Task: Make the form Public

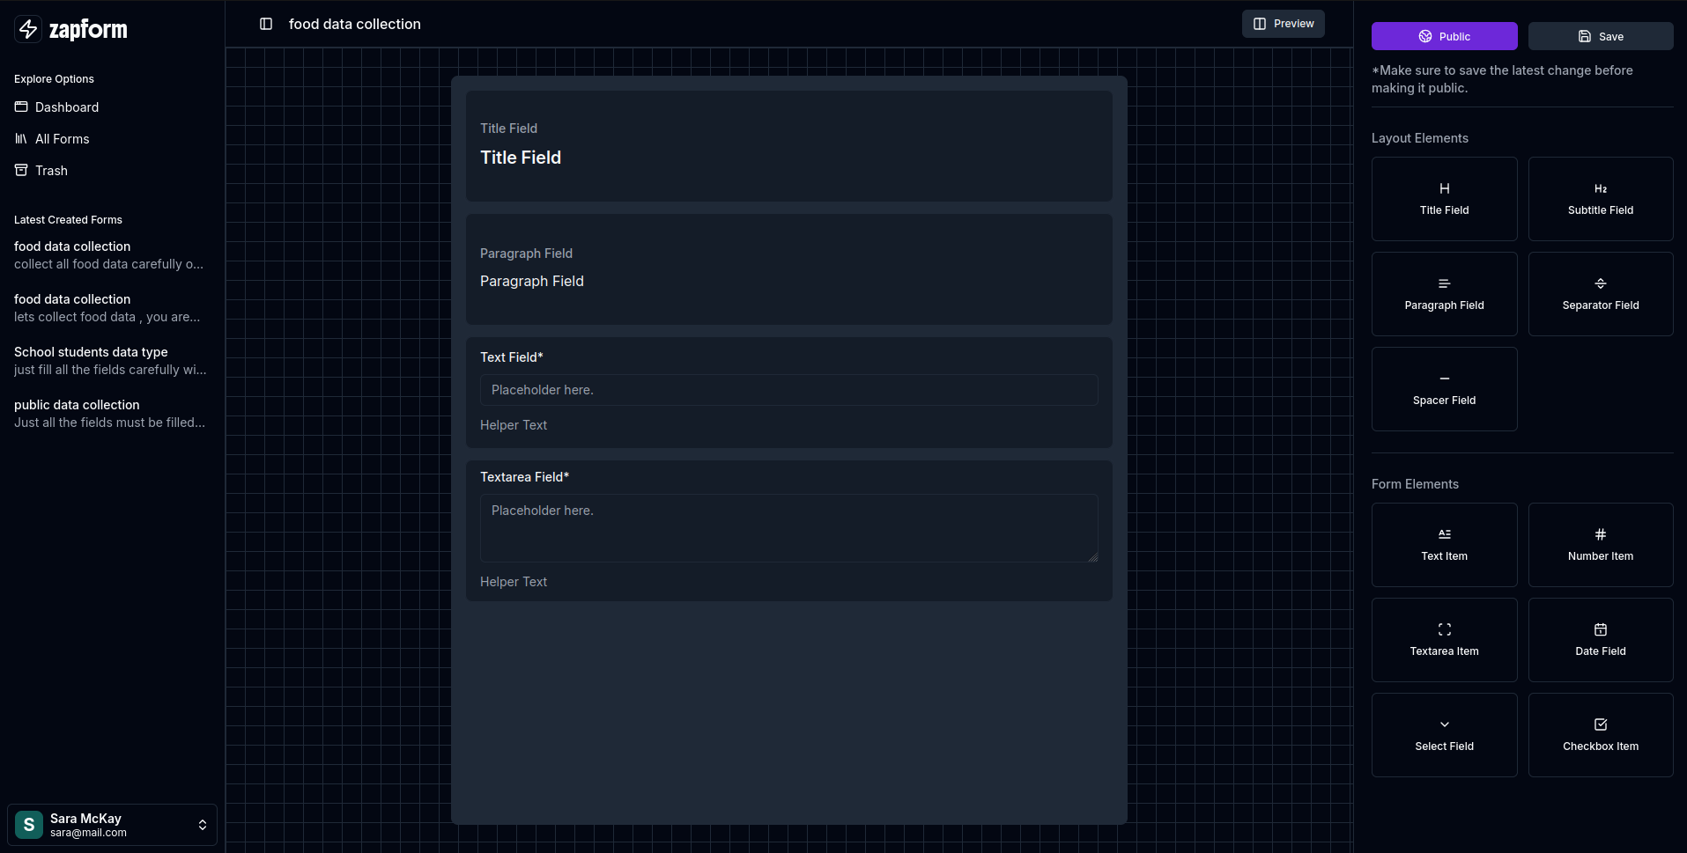Action: click(x=1444, y=36)
